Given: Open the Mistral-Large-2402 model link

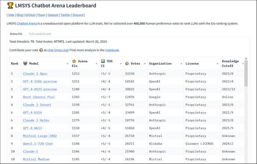Looking at the screenshot, I should pos(40,136).
